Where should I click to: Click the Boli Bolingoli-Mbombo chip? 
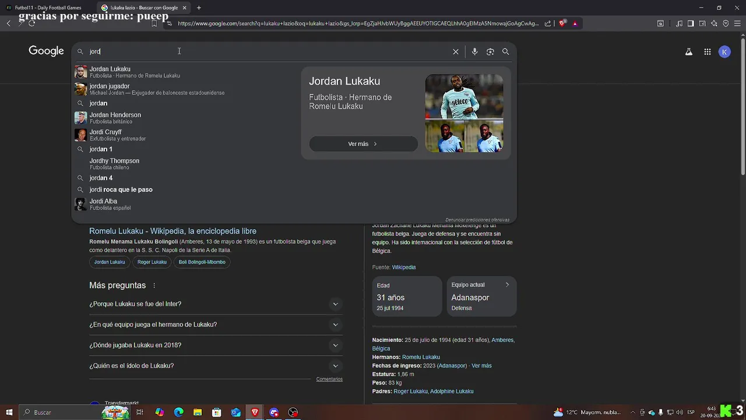tap(202, 262)
